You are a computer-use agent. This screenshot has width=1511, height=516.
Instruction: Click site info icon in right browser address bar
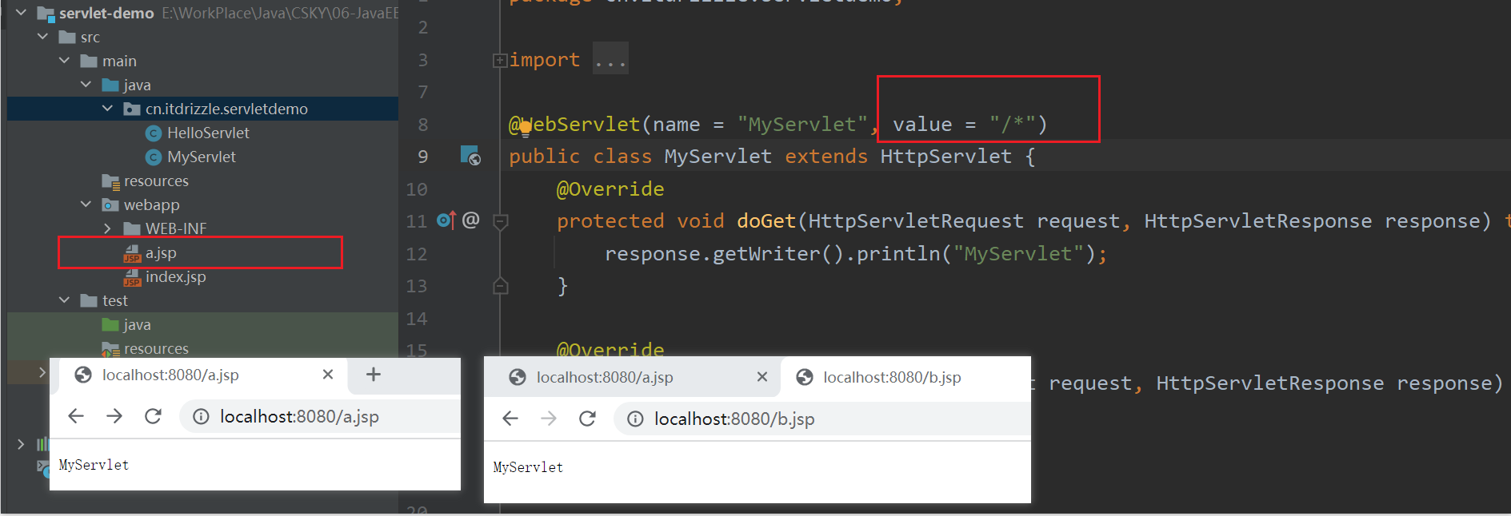pos(635,419)
